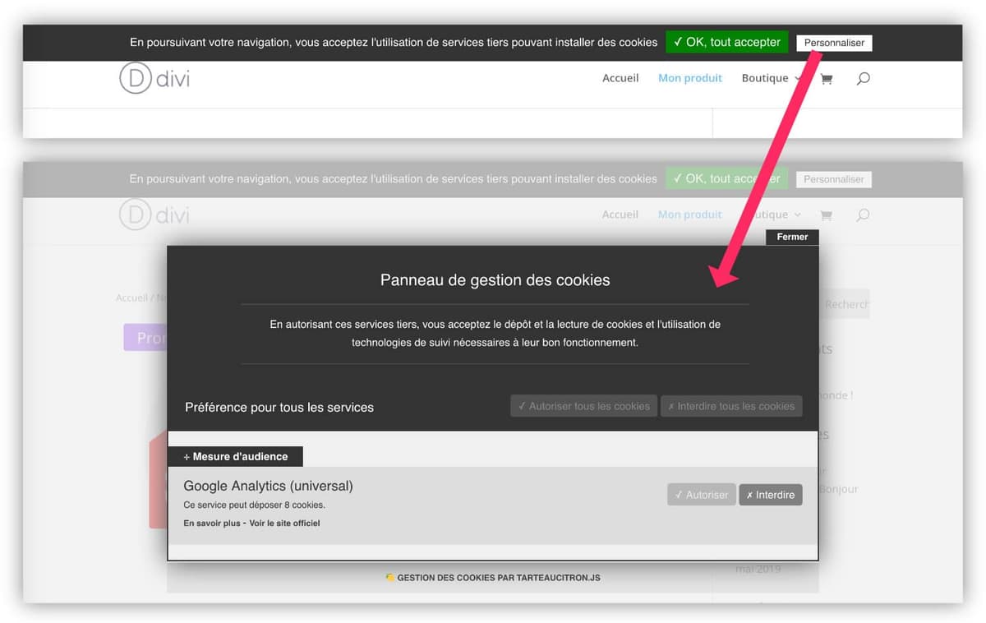Close the cookie panel with 'Fermer'
This screenshot has width=986, height=623.
791,237
